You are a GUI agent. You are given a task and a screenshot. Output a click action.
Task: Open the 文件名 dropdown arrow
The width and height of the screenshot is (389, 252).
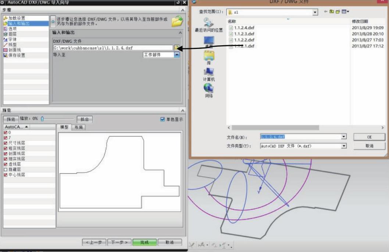click(x=344, y=136)
